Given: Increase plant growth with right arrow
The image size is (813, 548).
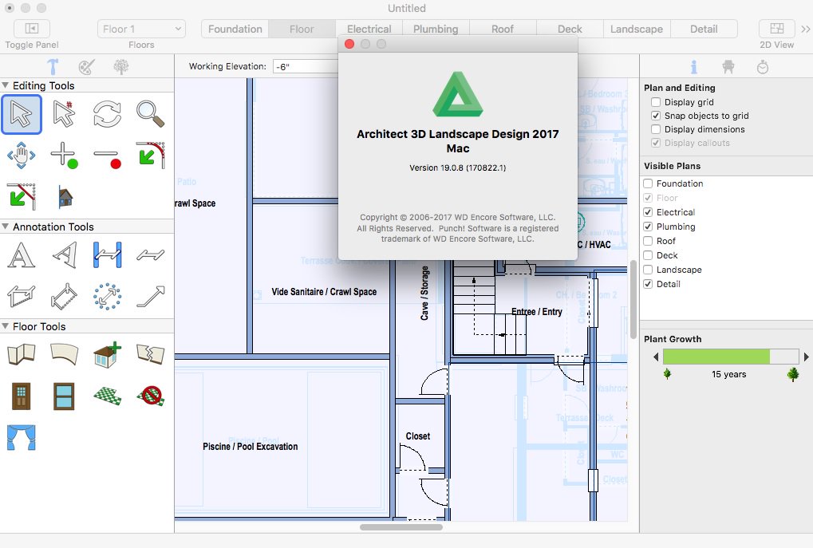Looking at the screenshot, I should point(807,357).
